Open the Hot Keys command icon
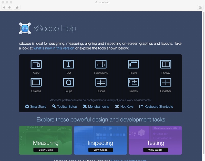 (117, 106)
